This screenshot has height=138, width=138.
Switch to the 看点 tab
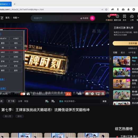pos(123,53)
